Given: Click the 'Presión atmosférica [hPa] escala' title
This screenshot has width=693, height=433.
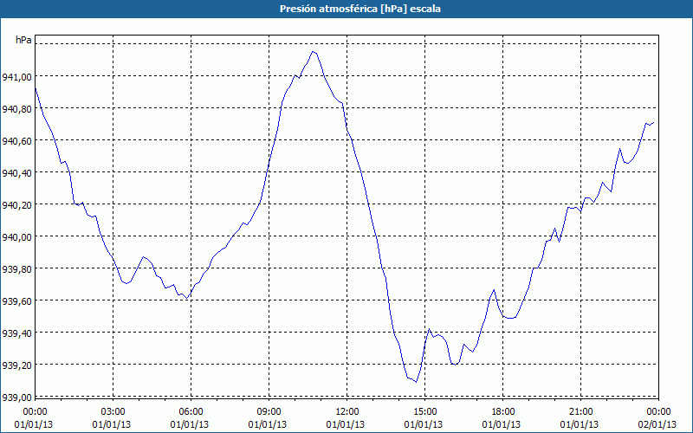Looking at the screenshot, I should coord(359,9).
